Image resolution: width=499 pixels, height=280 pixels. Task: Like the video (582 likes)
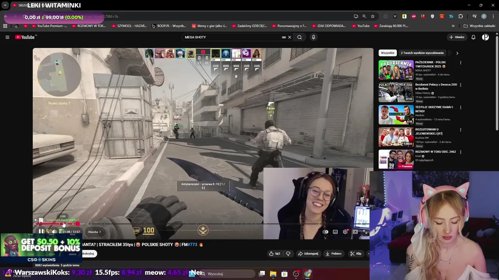[x=274, y=254]
